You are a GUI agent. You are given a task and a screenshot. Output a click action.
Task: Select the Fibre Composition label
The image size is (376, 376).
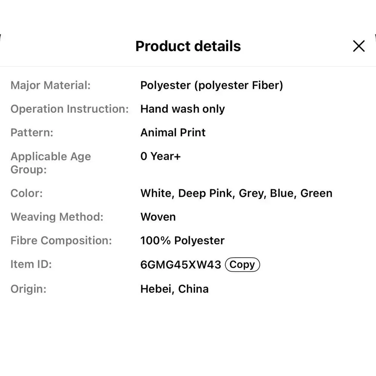(x=61, y=241)
